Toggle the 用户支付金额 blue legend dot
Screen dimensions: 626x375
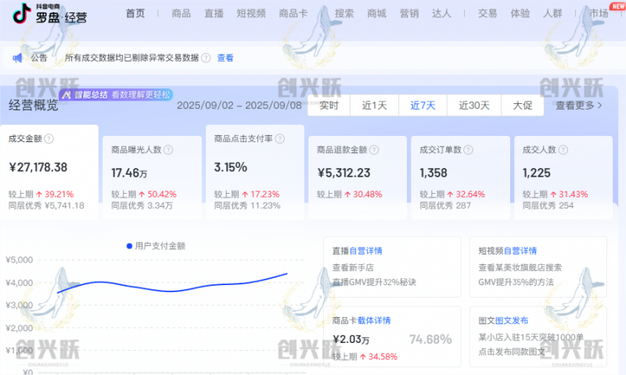pyautogui.click(x=130, y=246)
